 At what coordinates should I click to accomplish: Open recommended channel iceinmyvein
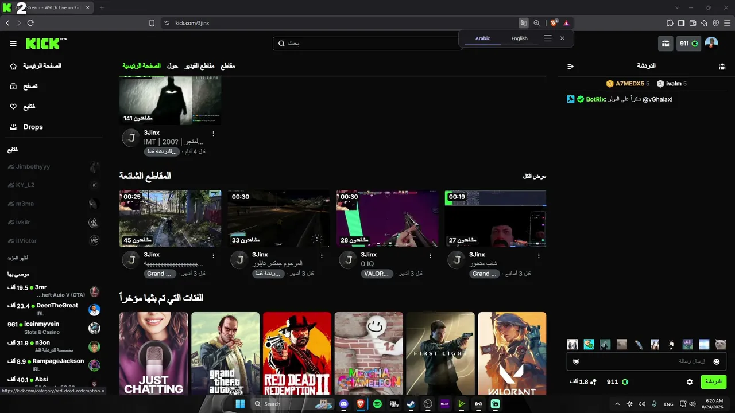click(54, 328)
